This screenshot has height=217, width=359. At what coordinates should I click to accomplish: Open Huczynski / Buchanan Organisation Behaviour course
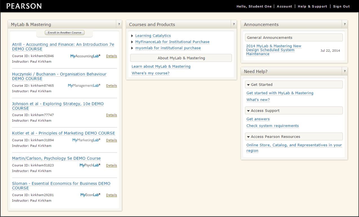click(x=59, y=76)
